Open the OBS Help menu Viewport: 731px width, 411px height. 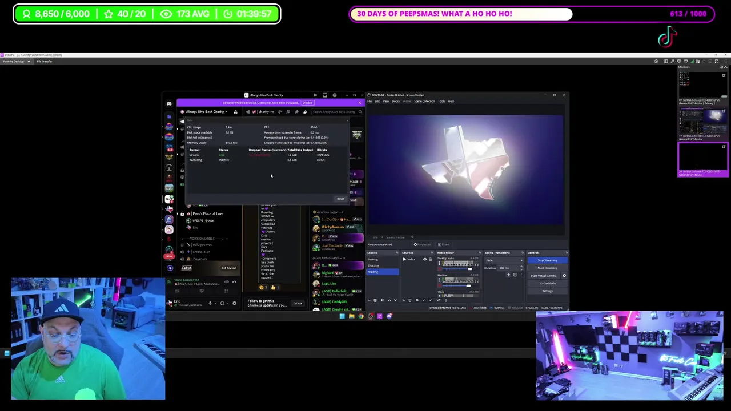[451, 101]
